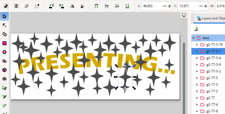Flip selection horizontally
Viewport: 225px width, 114px height.
[72, 6]
